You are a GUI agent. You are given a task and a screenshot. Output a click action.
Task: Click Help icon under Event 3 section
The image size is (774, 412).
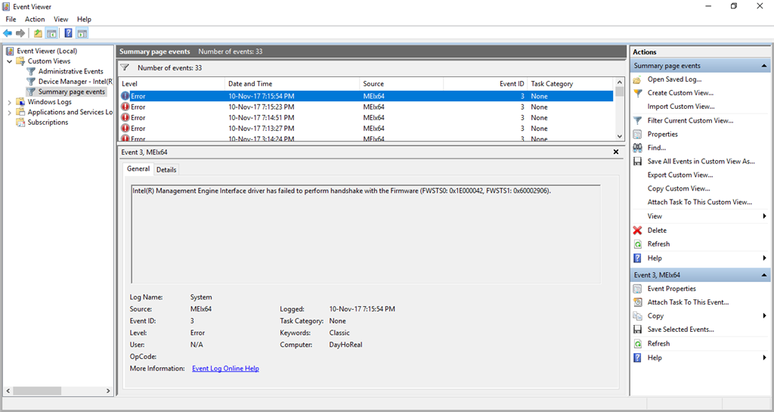click(638, 358)
